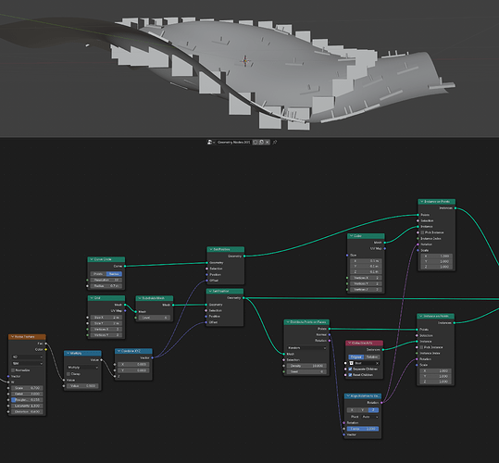499x463 pixels.
Task: Click the 3D cursor in the viewport
Action: pos(245,60)
